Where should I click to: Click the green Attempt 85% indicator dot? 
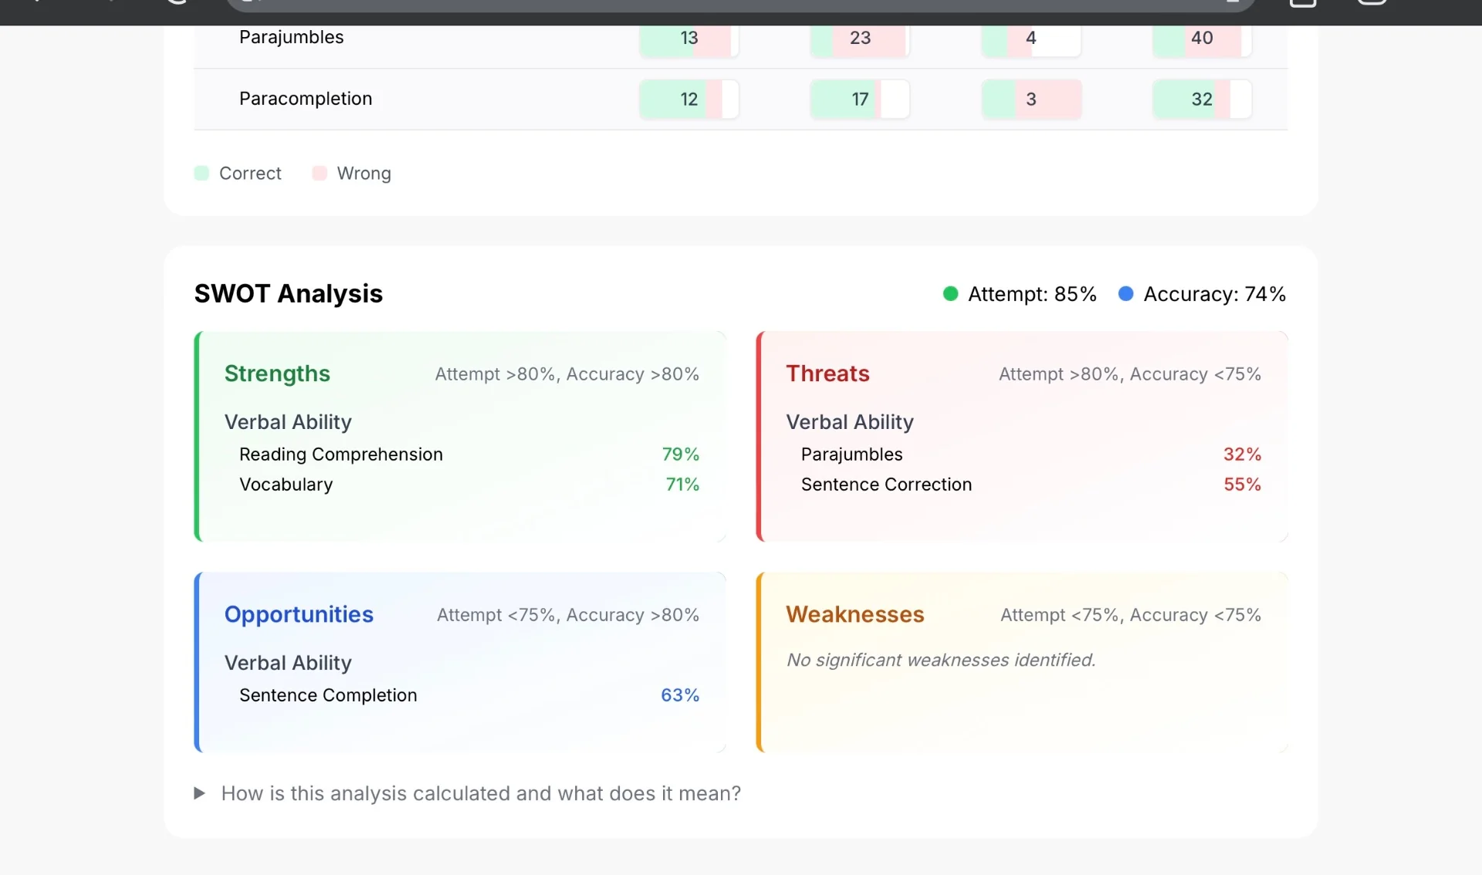click(x=950, y=294)
